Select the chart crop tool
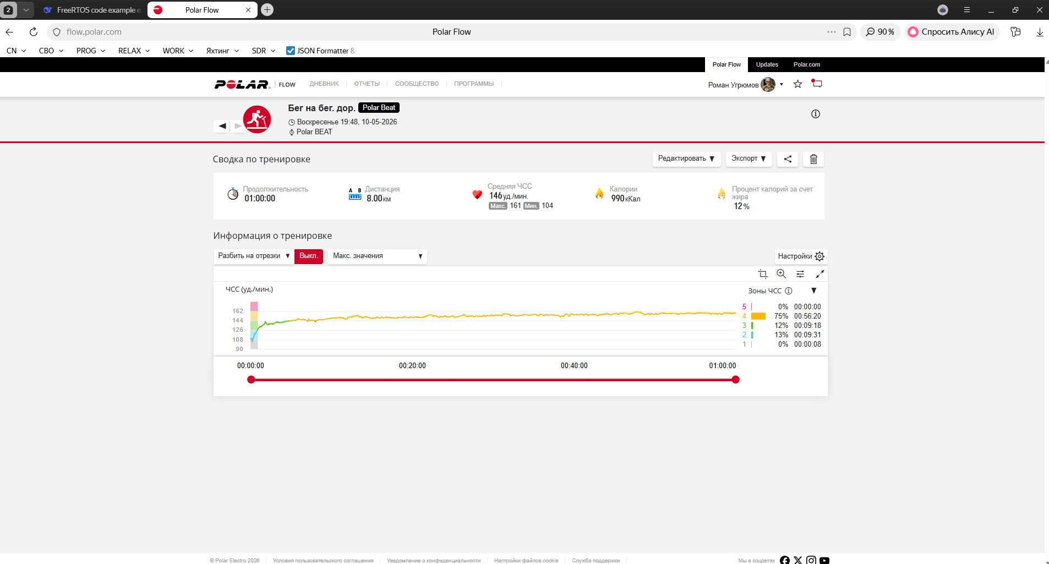This screenshot has width=1049, height=564. point(763,274)
